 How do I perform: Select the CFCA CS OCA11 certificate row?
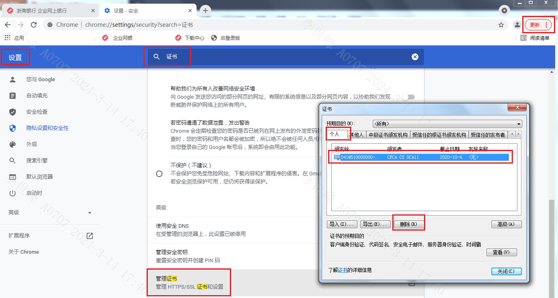pyautogui.click(x=421, y=157)
